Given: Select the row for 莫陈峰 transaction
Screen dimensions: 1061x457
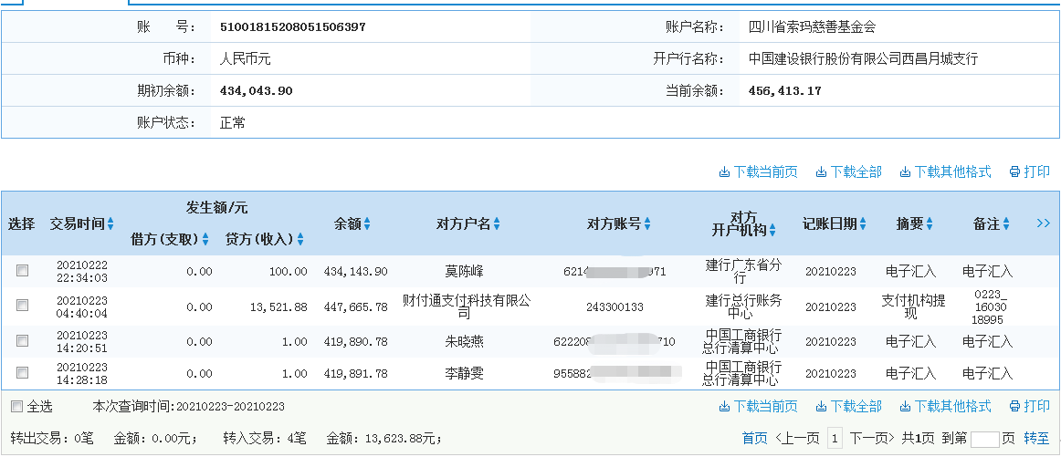Looking at the screenshot, I should click(23, 271).
